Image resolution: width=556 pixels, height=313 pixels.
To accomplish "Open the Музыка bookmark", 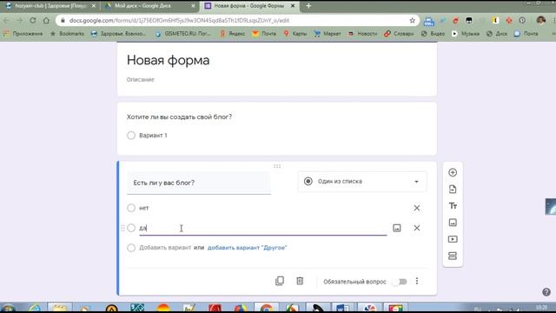I will click(x=466, y=33).
